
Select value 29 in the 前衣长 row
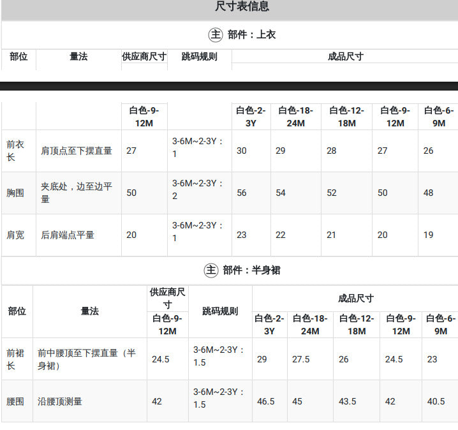click(x=281, y=151)
